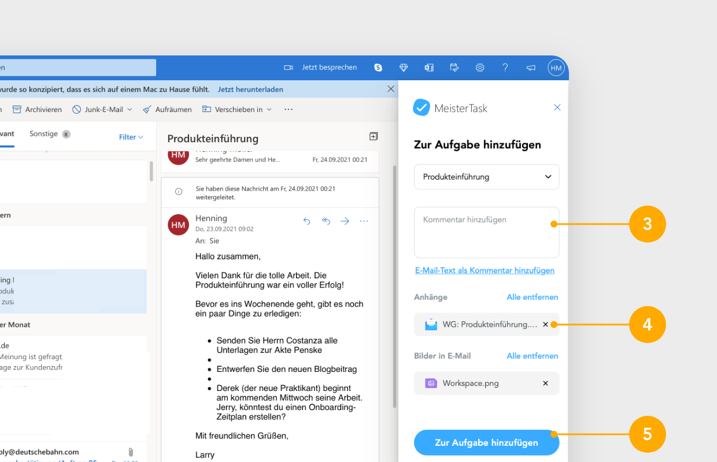This screenshot has width=717, height=462.
Task: Open Outlook settings gear
Action: (480, 68)
